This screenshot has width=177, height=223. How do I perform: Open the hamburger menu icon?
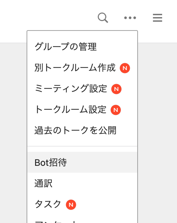tap(158, 18)
